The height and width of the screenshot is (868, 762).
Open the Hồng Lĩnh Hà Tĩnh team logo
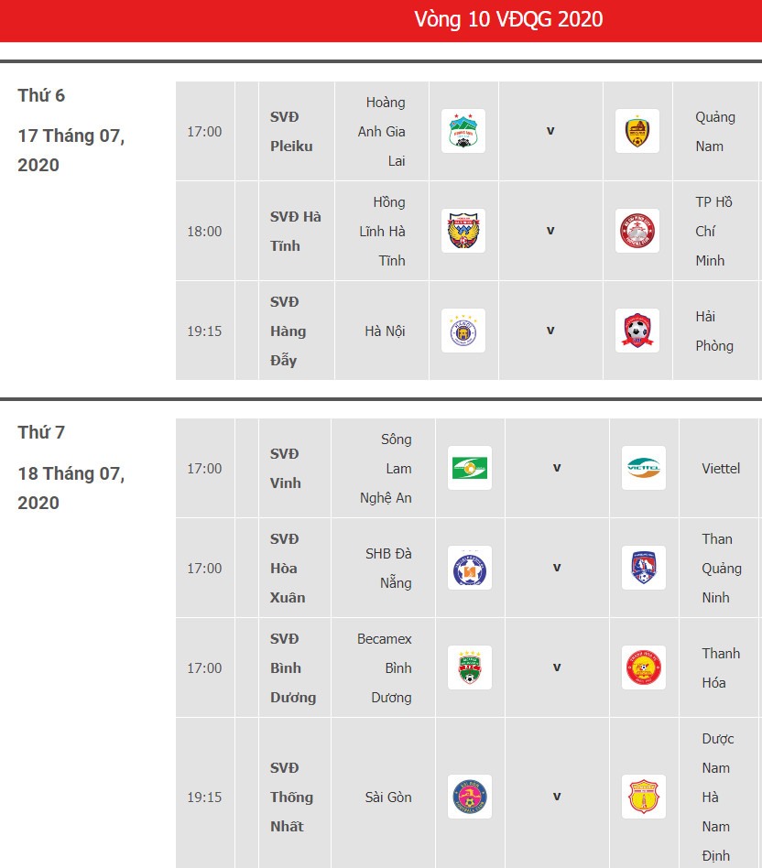pos(463,231)
